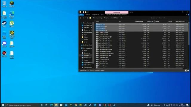Switch to the Large icons view in status bar
Screen dimensions: 191x107
(188, 70)
